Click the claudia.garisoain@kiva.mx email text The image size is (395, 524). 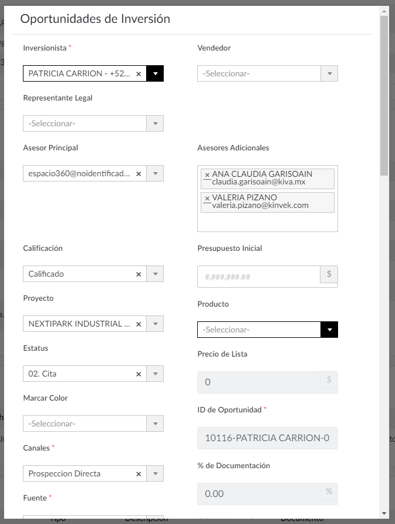coord(259,182)
